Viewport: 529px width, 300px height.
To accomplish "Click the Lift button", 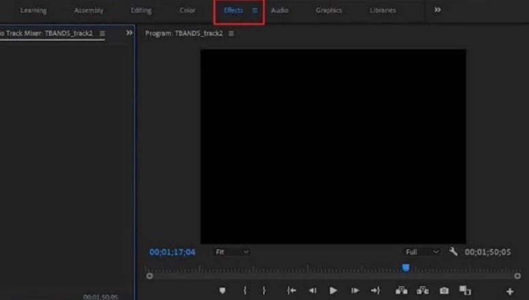I will 402,290.
